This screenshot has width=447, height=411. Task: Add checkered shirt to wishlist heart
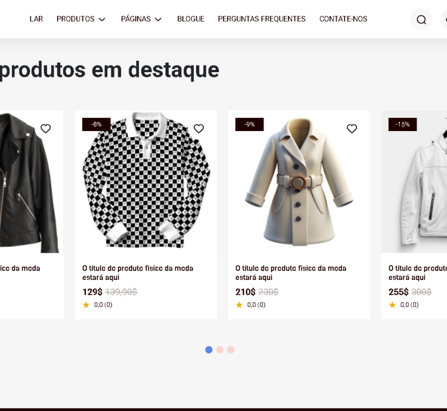tap(199, 129)
